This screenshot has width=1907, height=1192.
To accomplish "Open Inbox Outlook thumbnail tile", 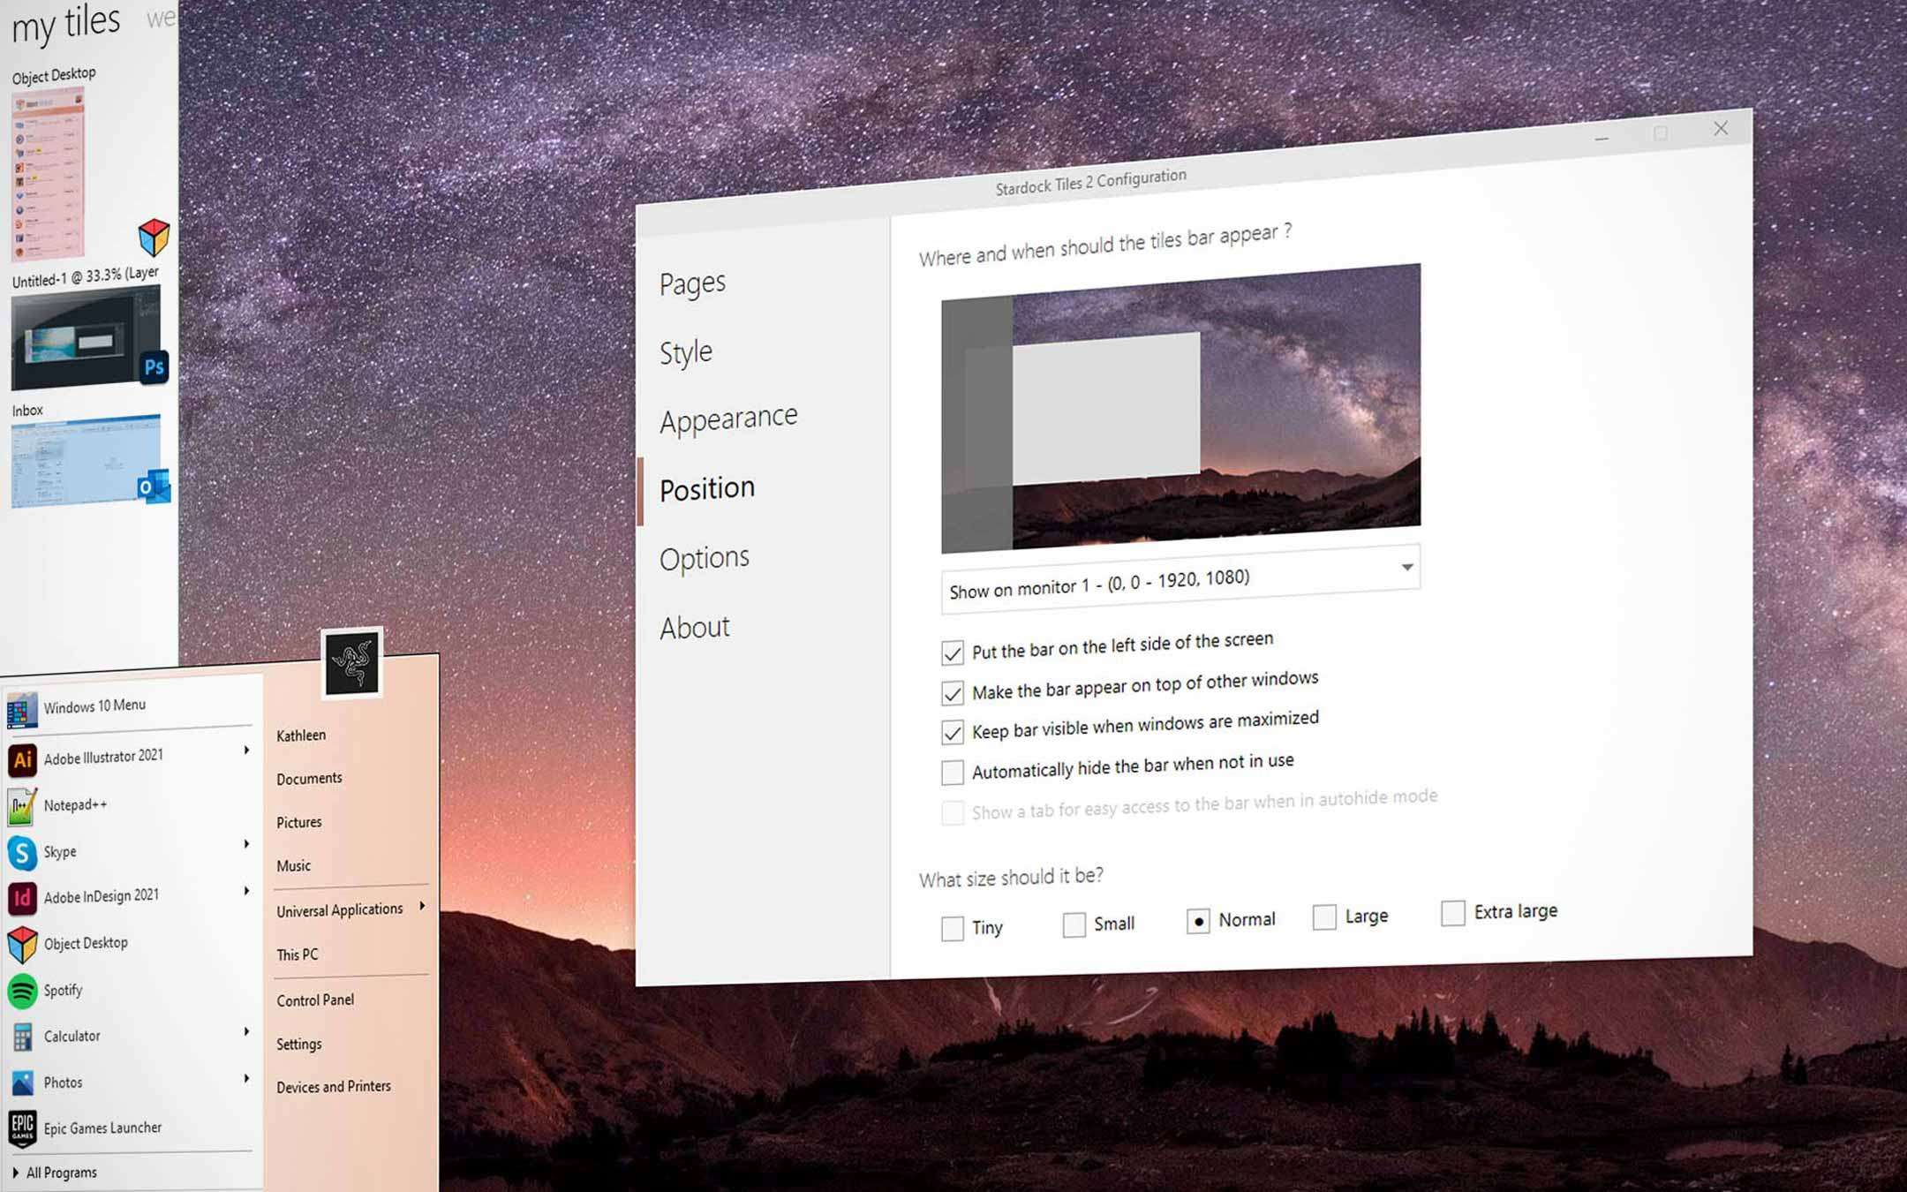I will click(86, 462).
